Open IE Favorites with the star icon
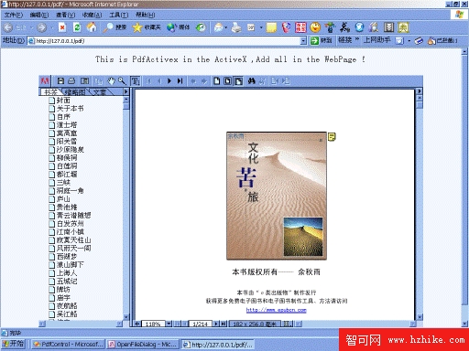The height and width of the screenshot is (351, 469). click(147, 27)
